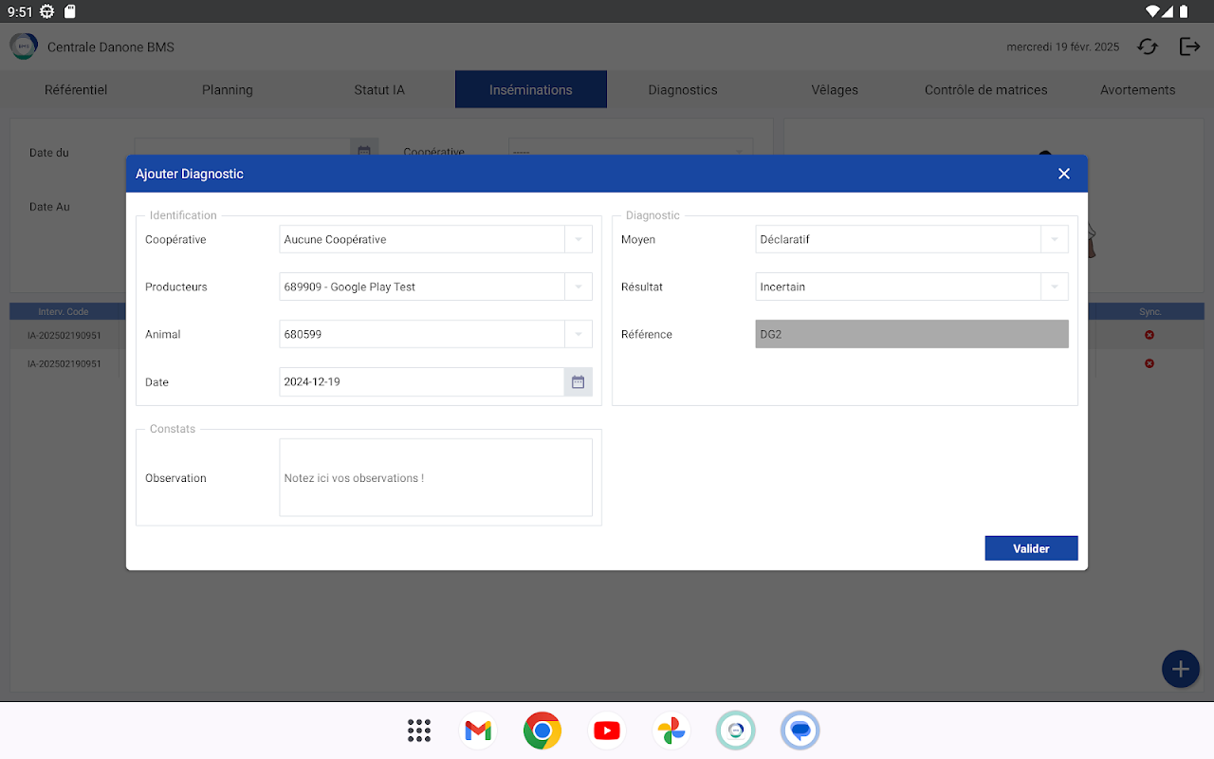The image size is (1214, 759).
Task: Click the Sync. column header
Action: (x=1150, y=311)
